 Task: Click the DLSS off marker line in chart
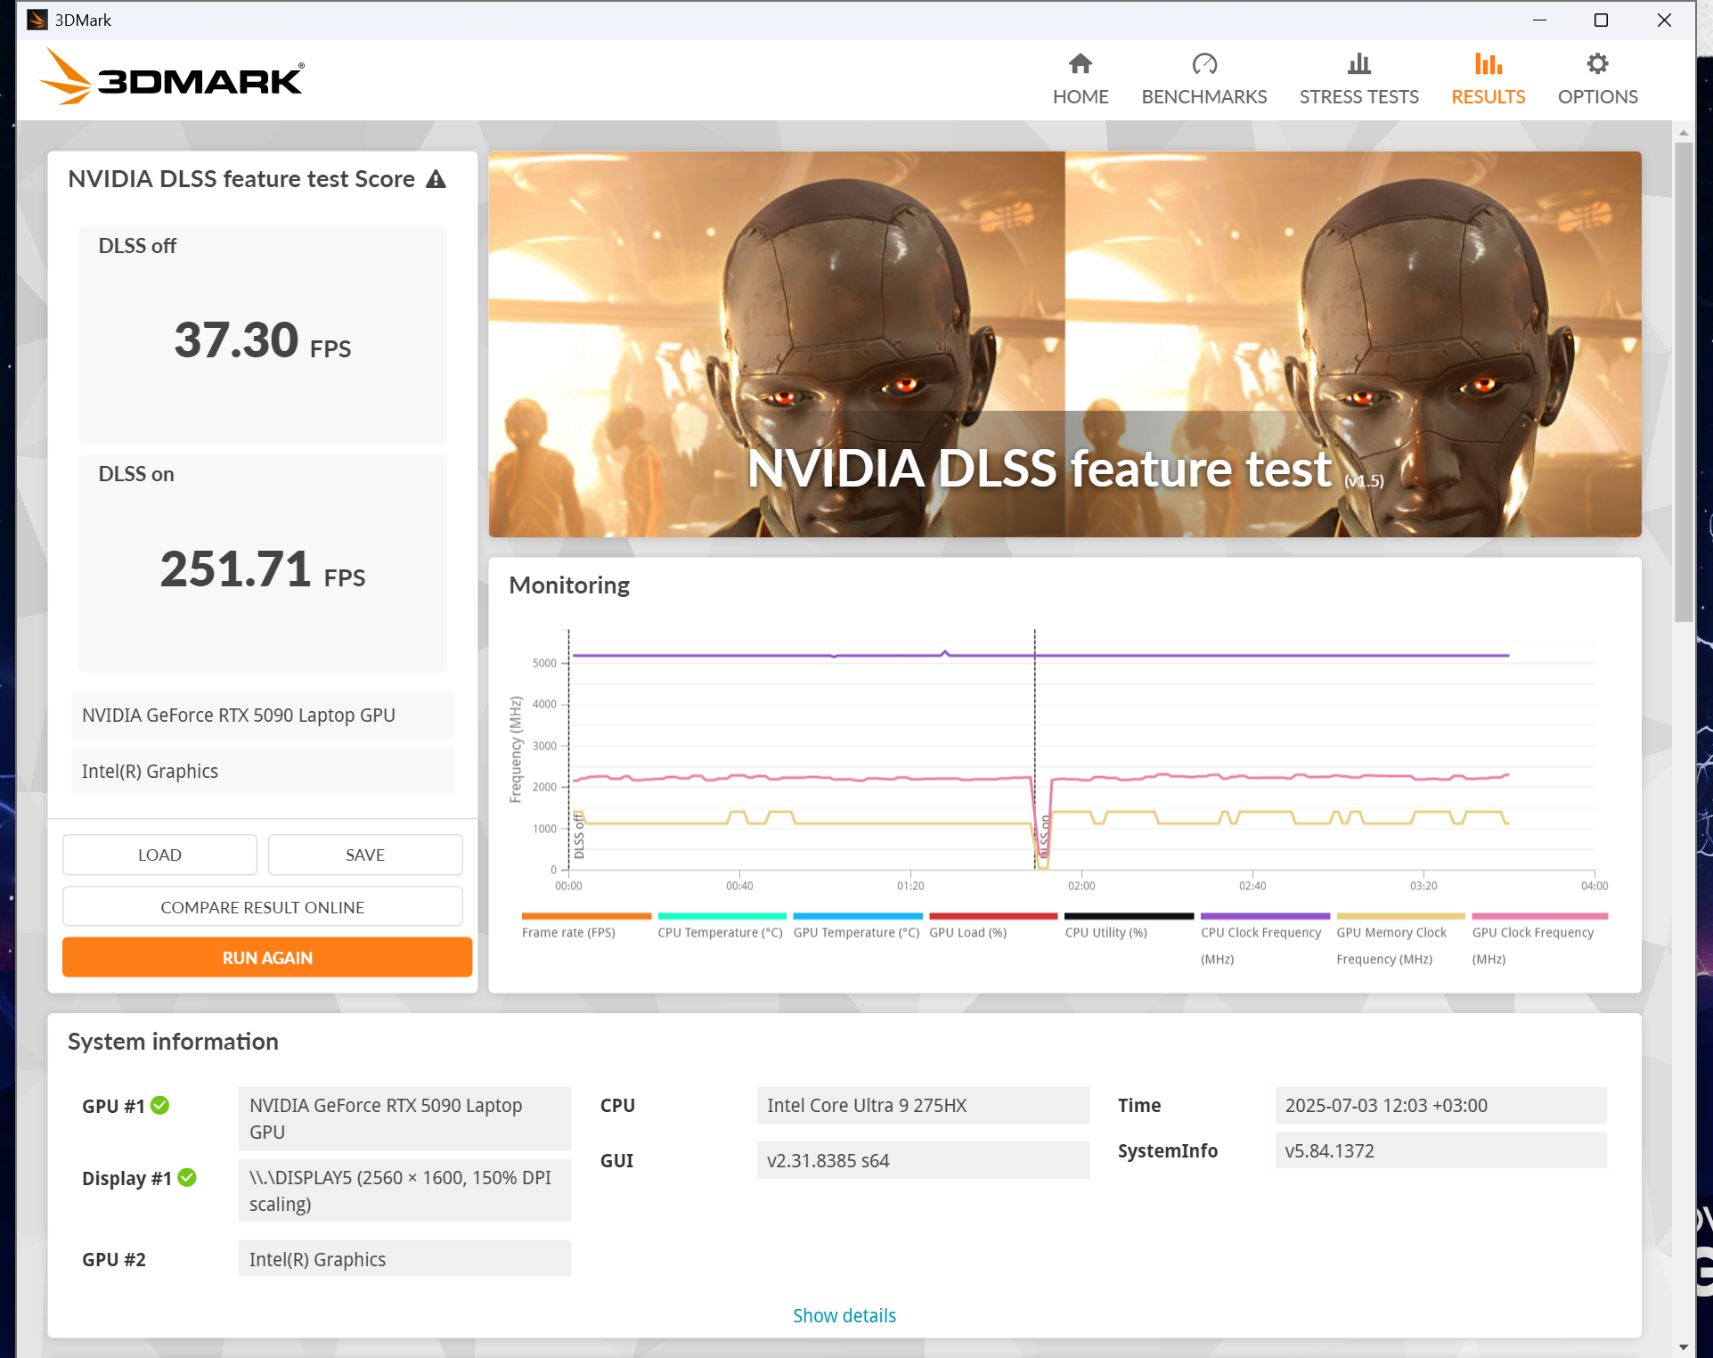tap(569, 749)
